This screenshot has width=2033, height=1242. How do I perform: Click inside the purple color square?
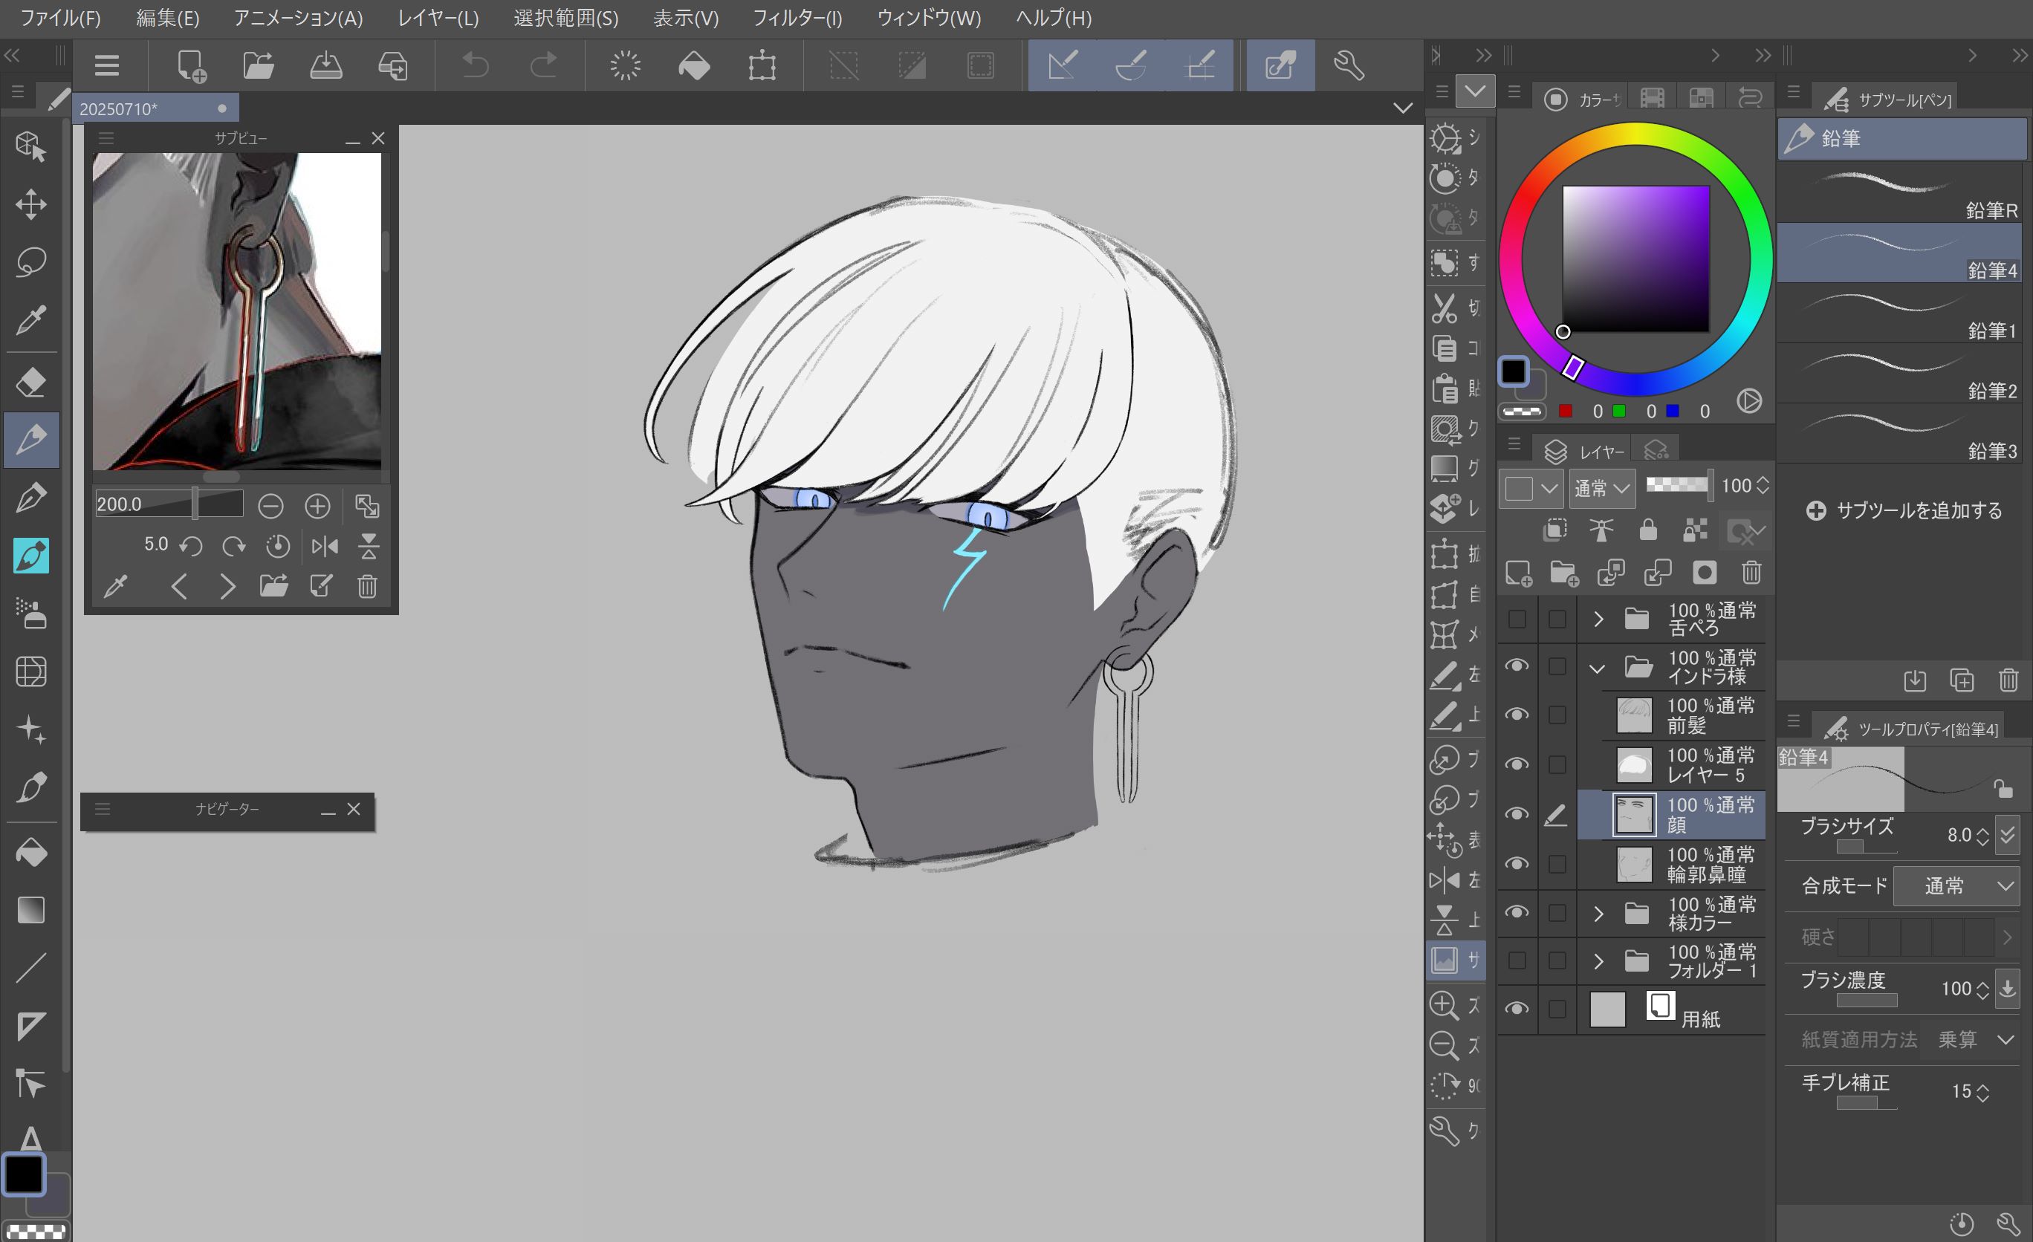coord(1635,259)
